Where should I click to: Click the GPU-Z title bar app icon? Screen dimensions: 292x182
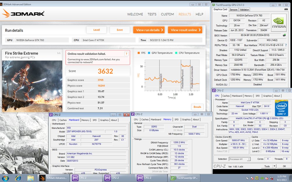(214, 5)
